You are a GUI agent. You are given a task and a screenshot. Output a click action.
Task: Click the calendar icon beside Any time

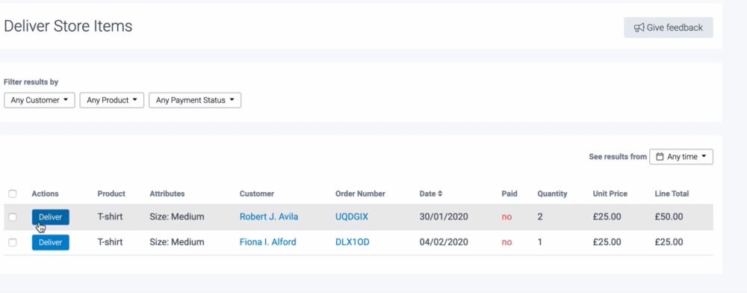tap(660, 157)
